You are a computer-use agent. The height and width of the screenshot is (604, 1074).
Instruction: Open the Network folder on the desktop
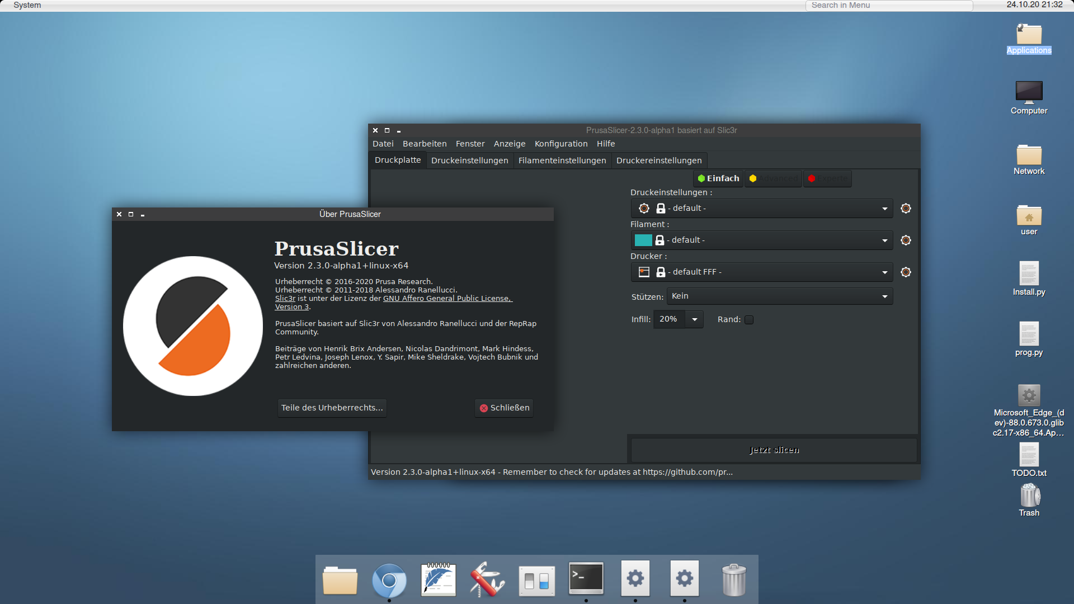1029,159
